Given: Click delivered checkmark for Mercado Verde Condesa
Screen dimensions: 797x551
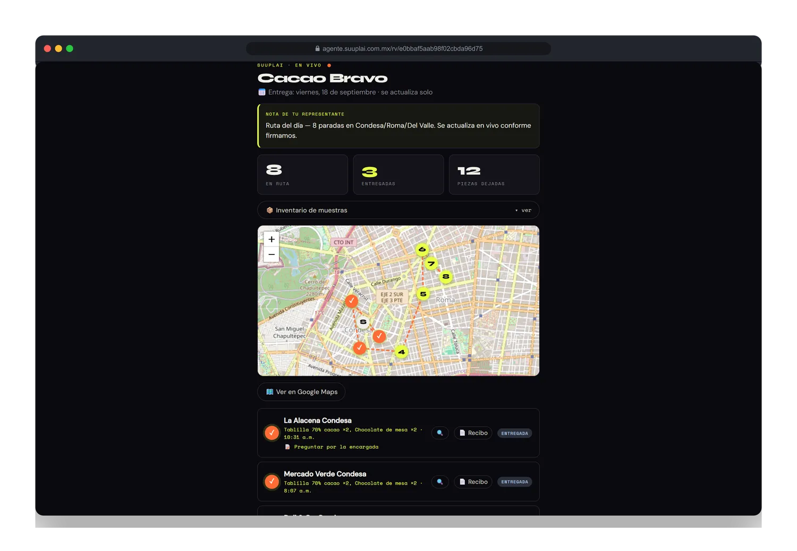Looking at the screenshot, I should [x=272, y=482].
